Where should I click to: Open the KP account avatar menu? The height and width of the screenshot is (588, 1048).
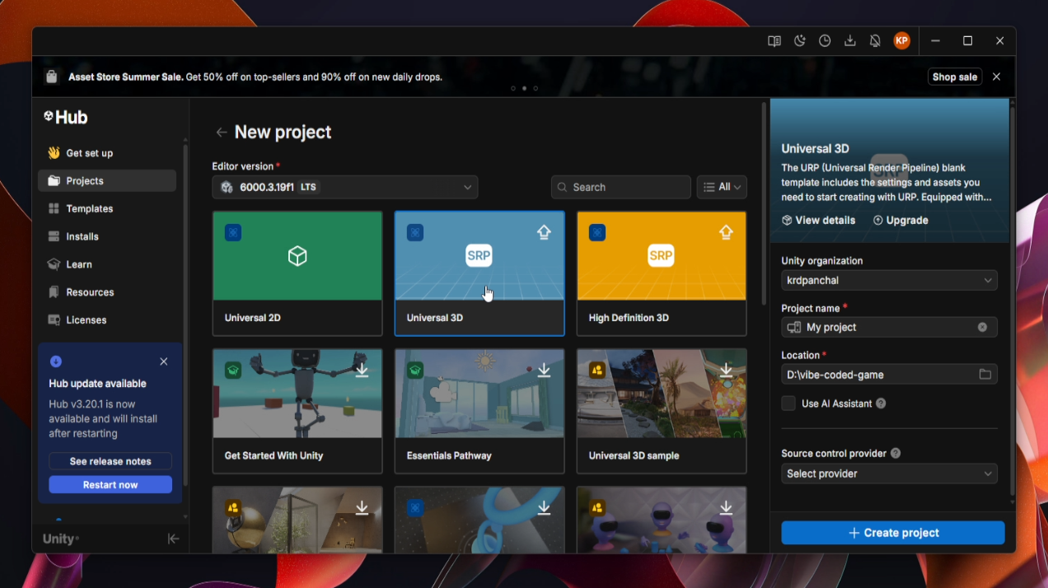click(x=902, y=40)
